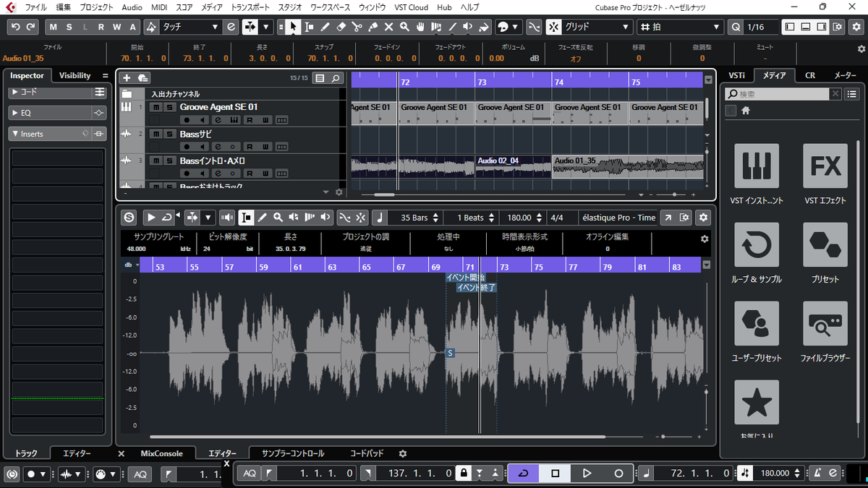868x488 pixels.
Task: Open the Presets tile
Action: coord(825,245)
